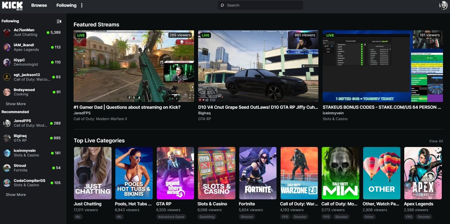Click JaredFPS avatar in Recommended list
This screenshot has height=224, width=450.
click(7, 123)
